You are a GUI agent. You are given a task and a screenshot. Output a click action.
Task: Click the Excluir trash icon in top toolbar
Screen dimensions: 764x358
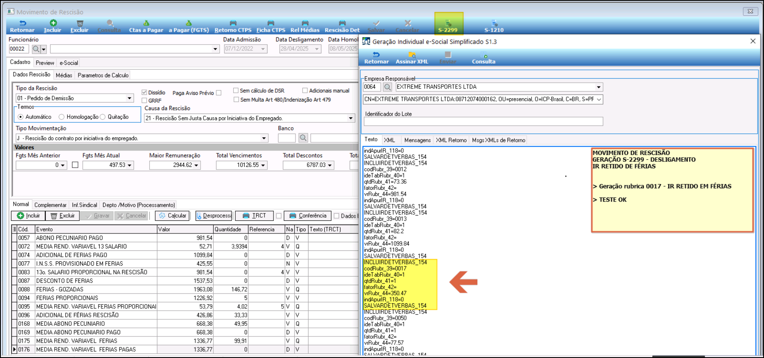pyautogui.click(x=79, y=26)
